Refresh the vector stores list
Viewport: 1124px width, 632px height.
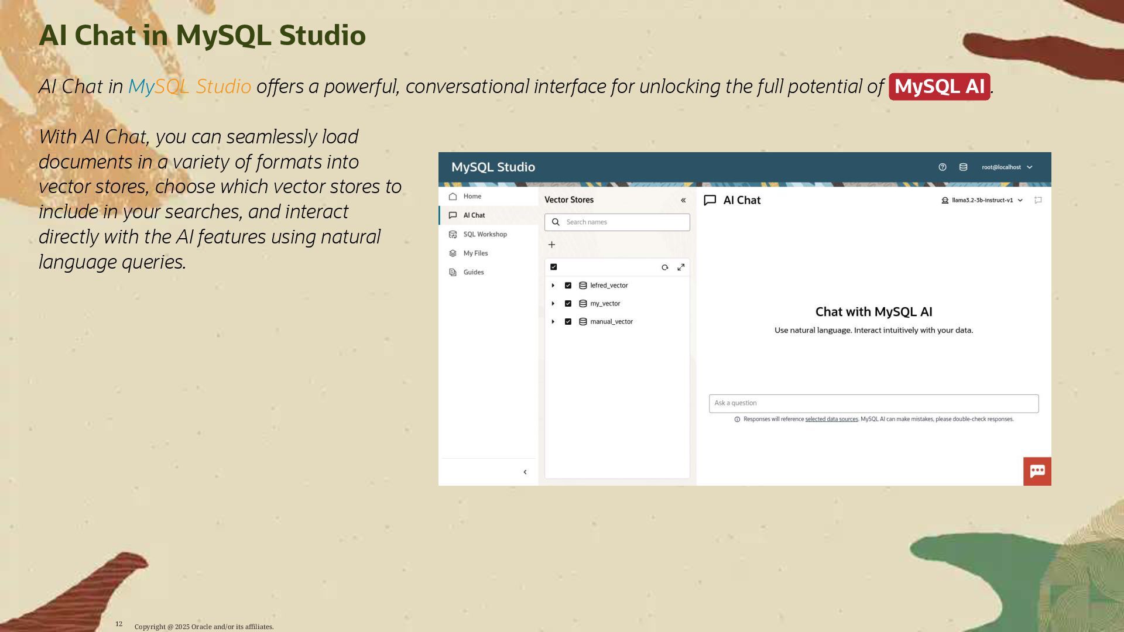coord(664,267)
